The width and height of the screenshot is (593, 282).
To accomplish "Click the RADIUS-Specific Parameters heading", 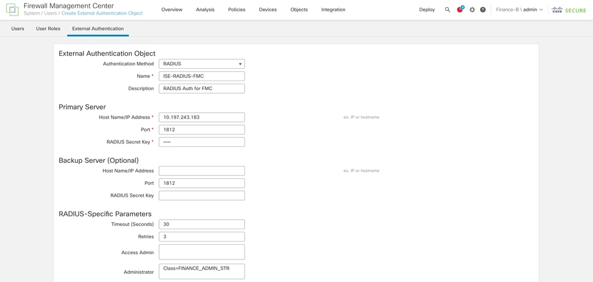I will [105, 214].
